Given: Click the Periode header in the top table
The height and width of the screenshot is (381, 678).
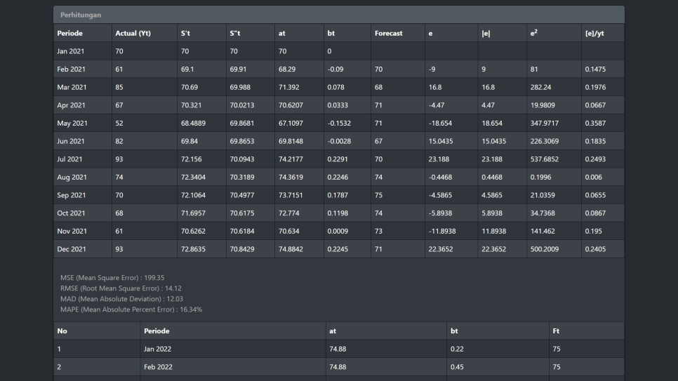Looking at the screenshot, I should coord(70,33).
